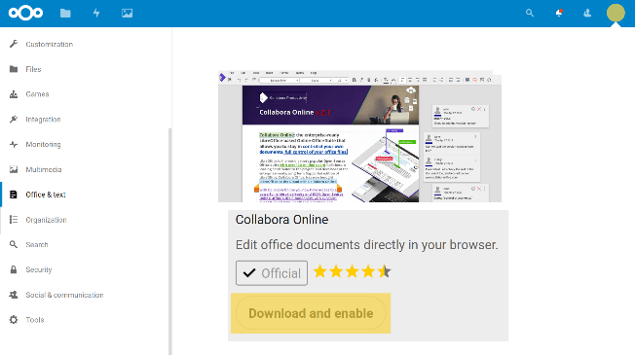635x355 pixels.
Task: Open the Photos gallery icon
Action: pyautogui.click(x=128, y=13)
